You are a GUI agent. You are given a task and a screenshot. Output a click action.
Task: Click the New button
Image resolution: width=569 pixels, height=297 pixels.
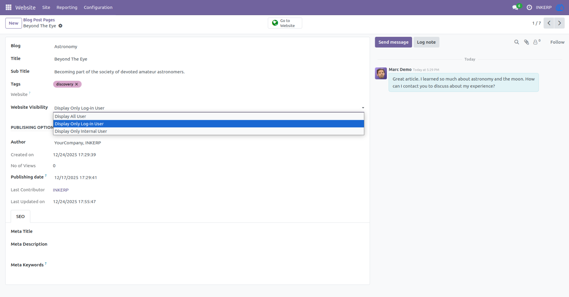(14, 23)
